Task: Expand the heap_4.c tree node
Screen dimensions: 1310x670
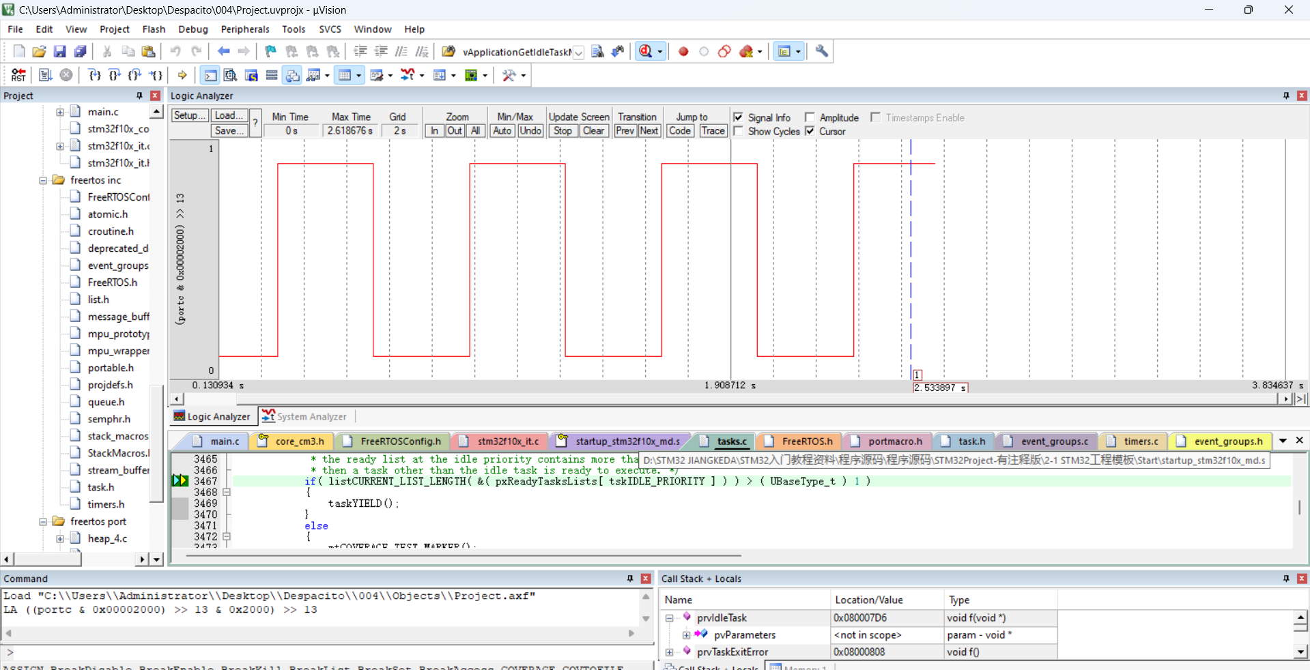Action: click(x=60, y=539)
